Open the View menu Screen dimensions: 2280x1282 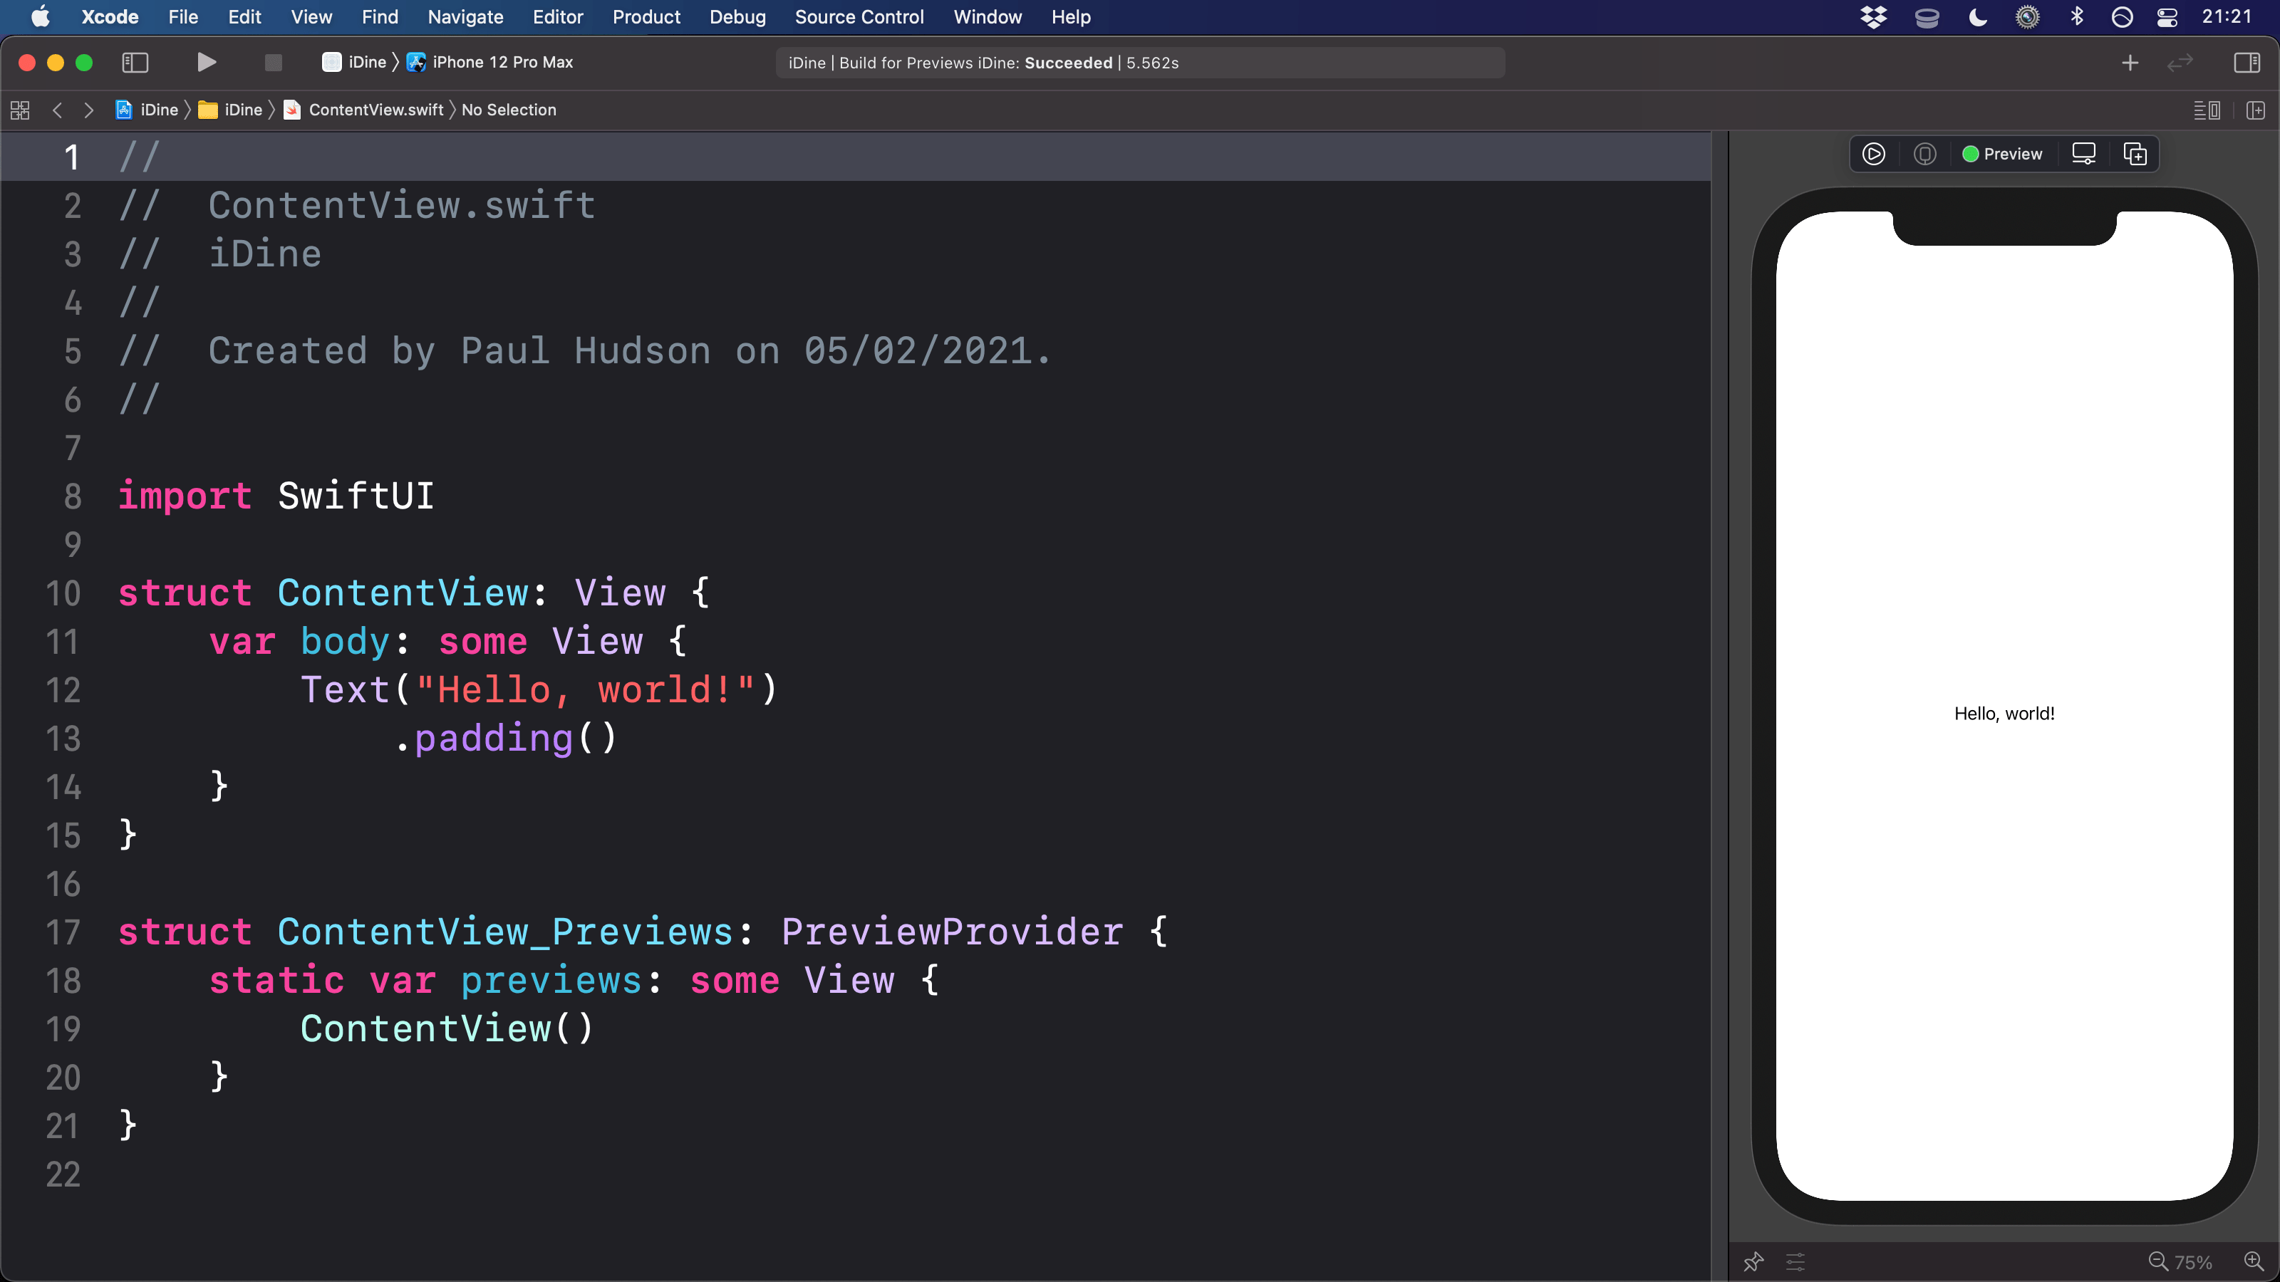click(x=311, y=17)
